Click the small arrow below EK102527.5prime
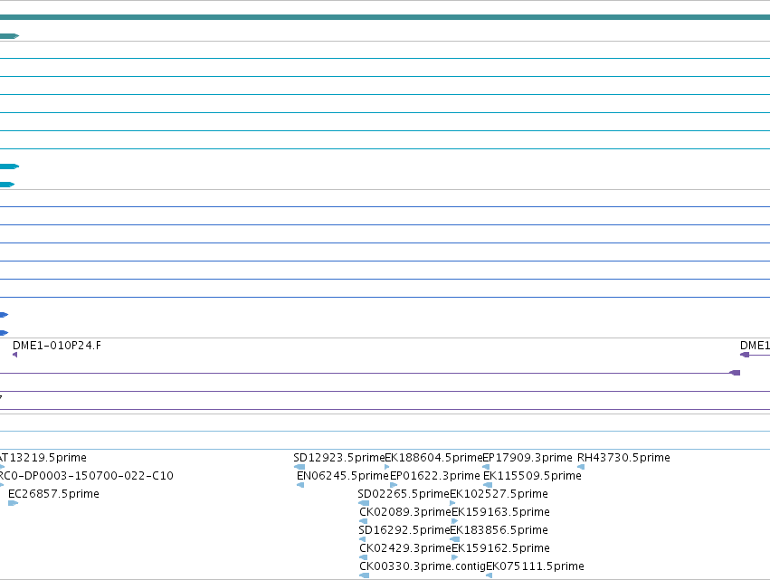Screen dimensions: 770x580 point(452,503)
